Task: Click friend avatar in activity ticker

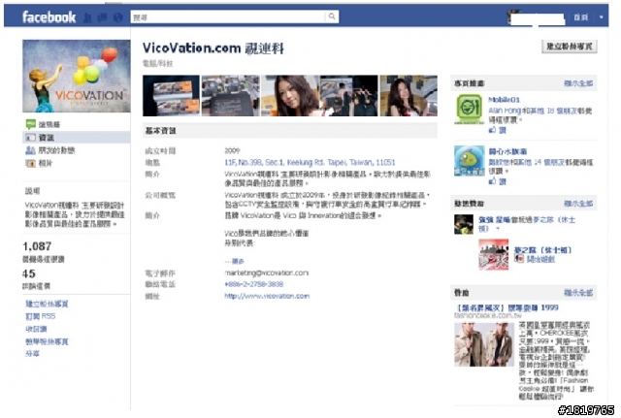Action: click(464, 224)
